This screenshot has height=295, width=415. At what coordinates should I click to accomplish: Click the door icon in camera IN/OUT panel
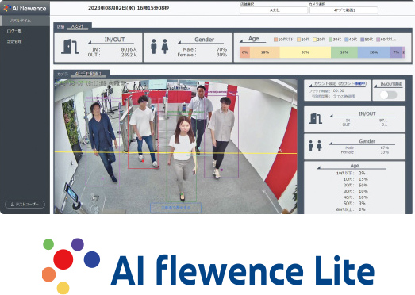[315, 118]
